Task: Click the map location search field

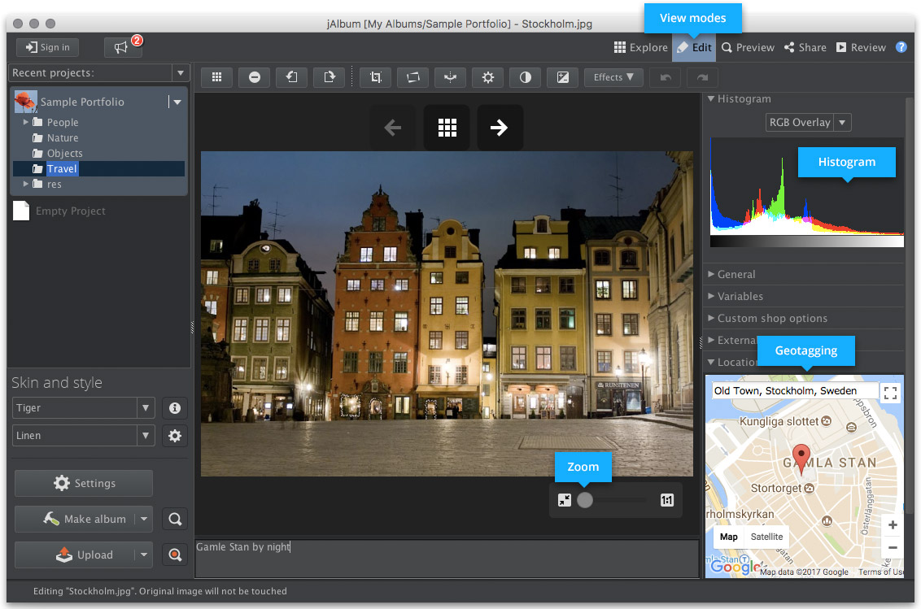Action: tap(794, 391)
